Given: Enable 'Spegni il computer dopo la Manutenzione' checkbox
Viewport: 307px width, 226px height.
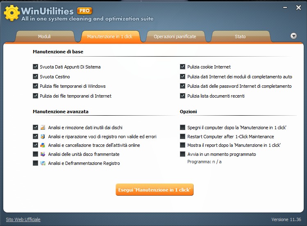Looking at the screenshot, I should pos(182,128).
